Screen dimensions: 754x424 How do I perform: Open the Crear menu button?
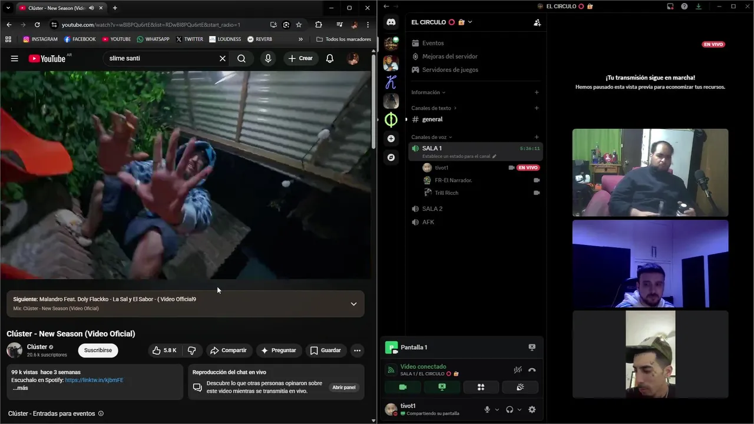300,58
